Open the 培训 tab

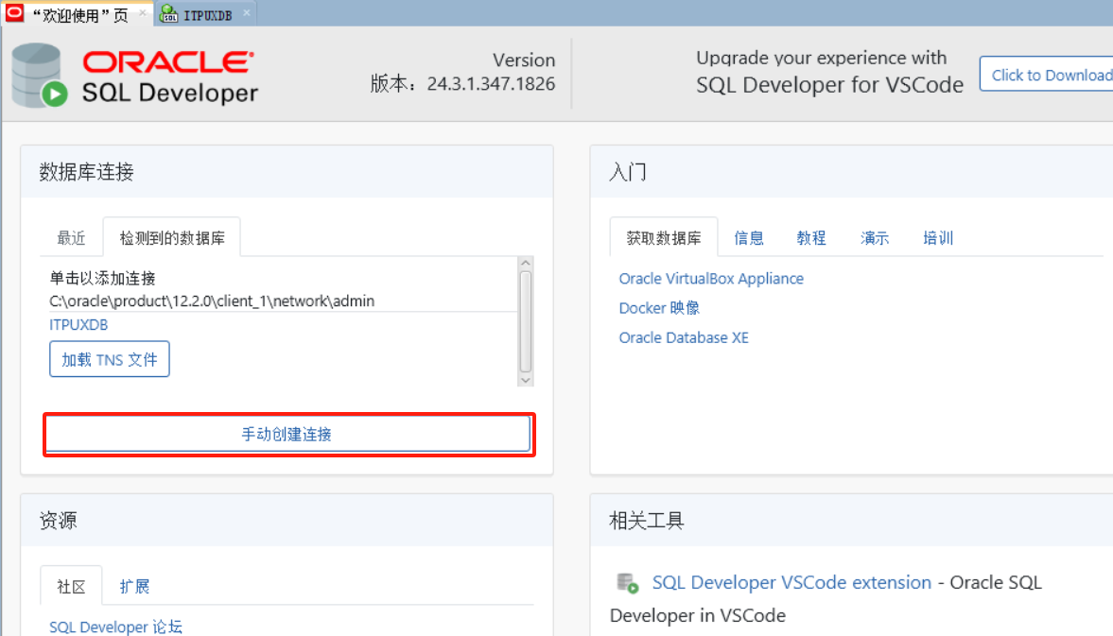point(938,238)
